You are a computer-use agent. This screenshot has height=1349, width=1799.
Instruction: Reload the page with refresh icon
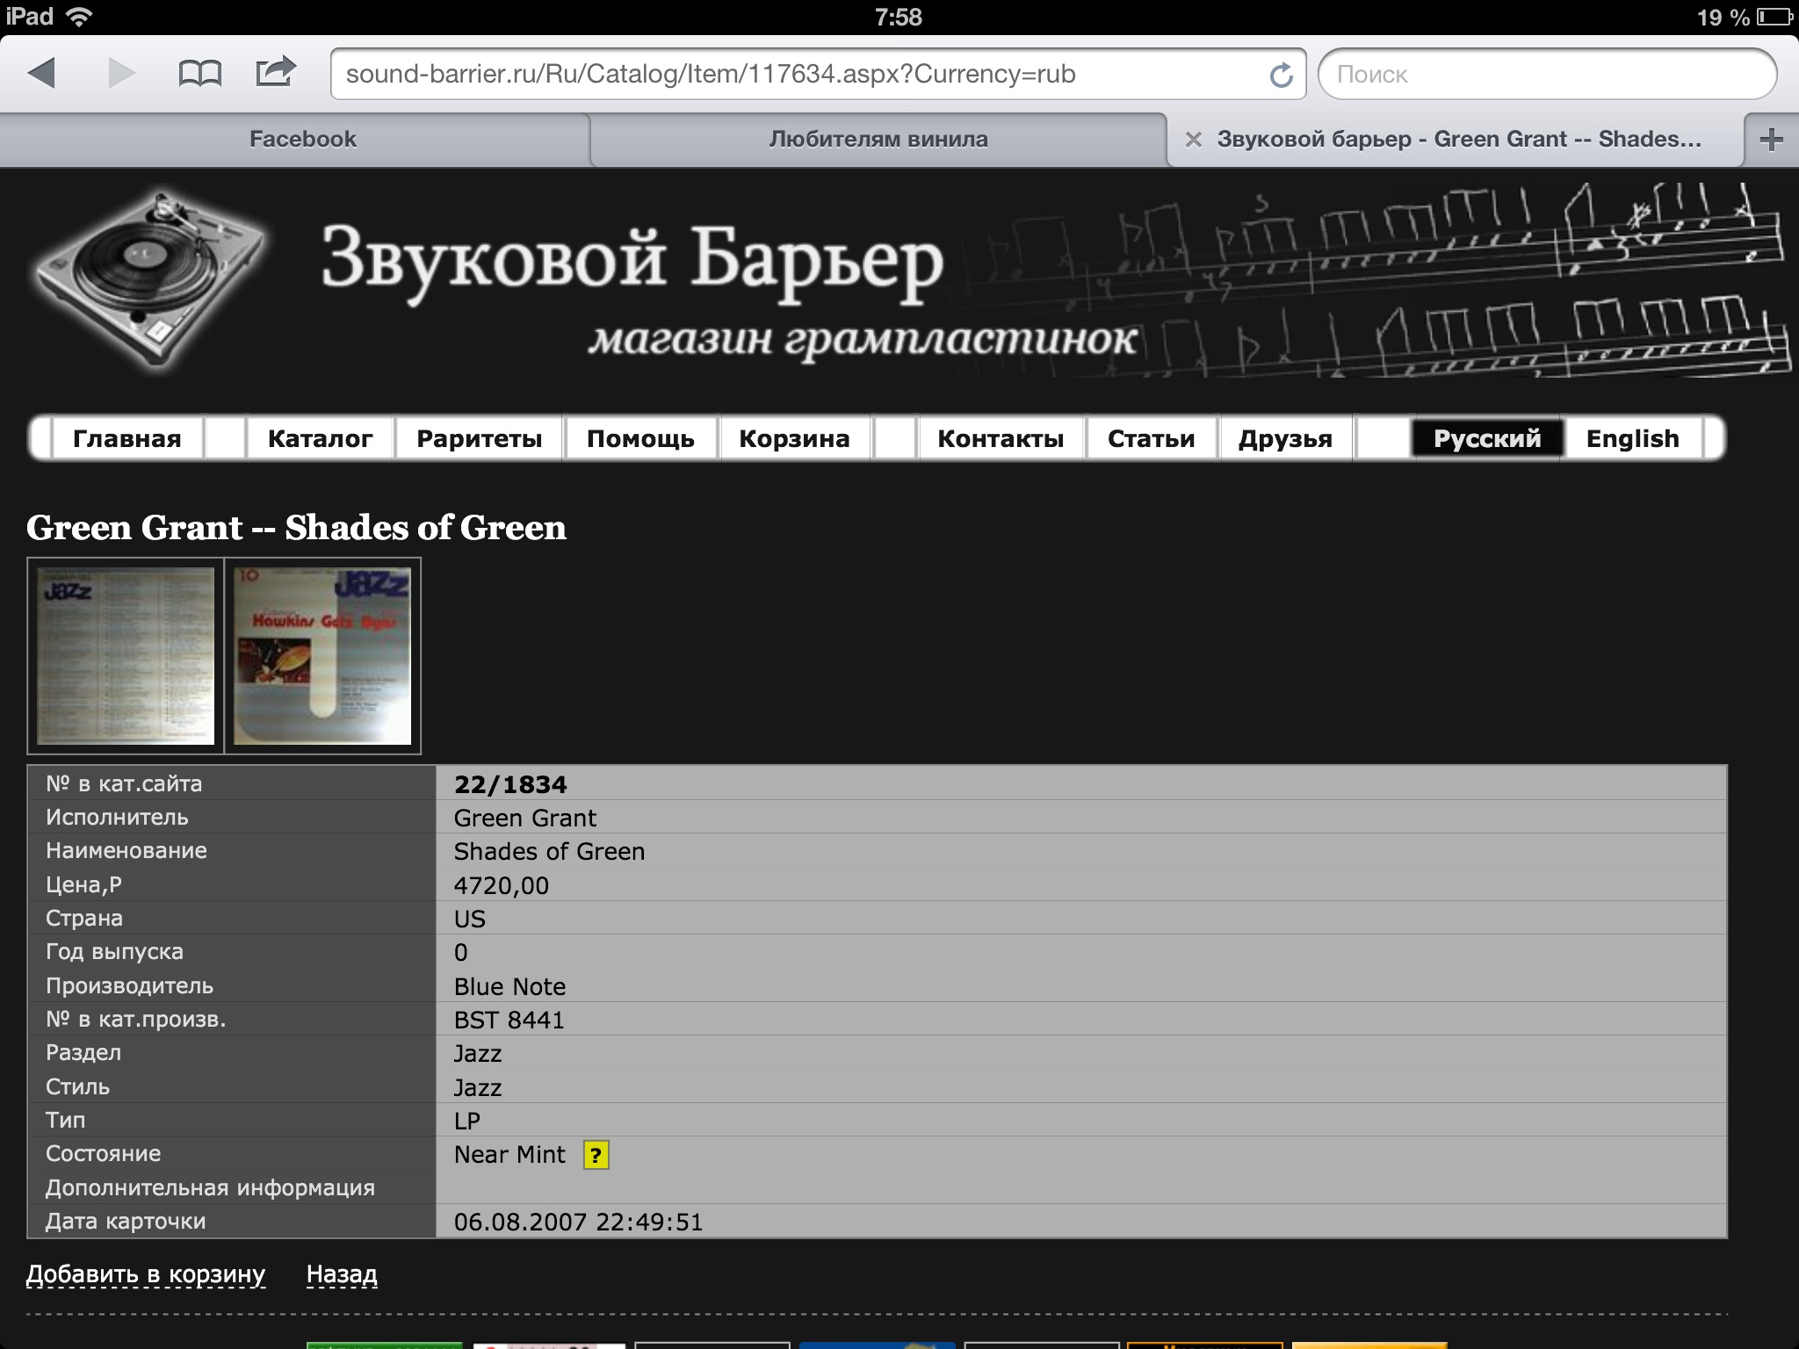point(1282,75)
